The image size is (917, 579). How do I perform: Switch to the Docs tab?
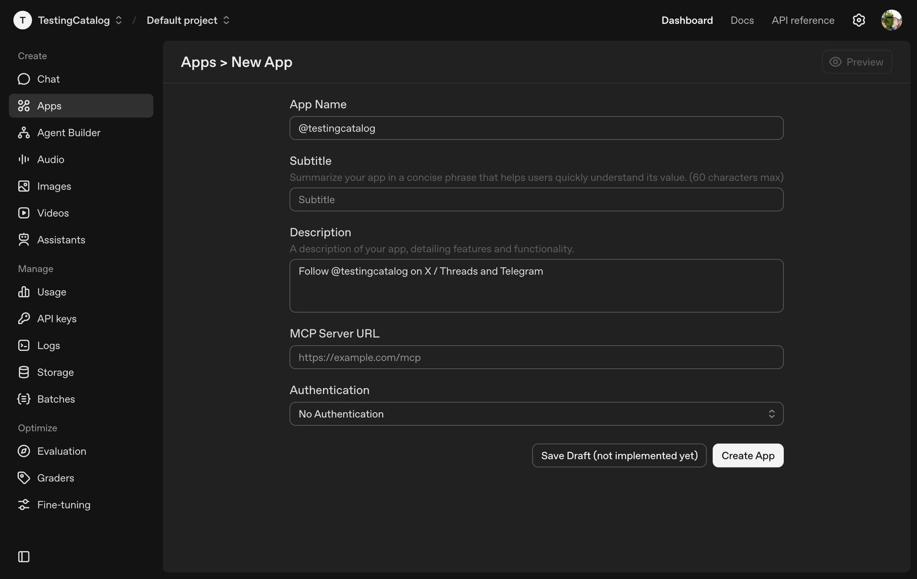click(742, 20)
